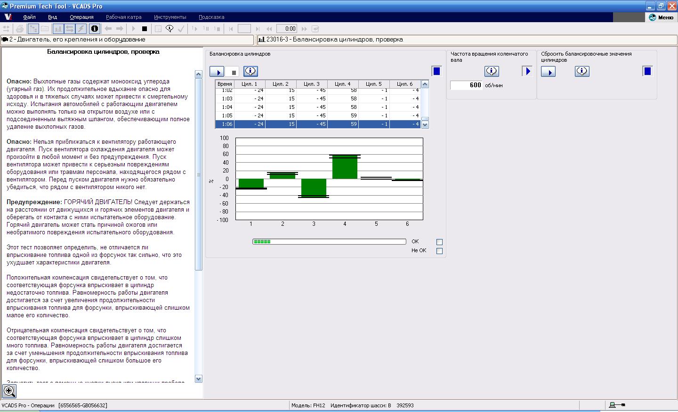Image resolution: width=678 pixels, height=412 pixels.
Task: Click the green bar for cylinder 1
Action: tap(251, 183)
